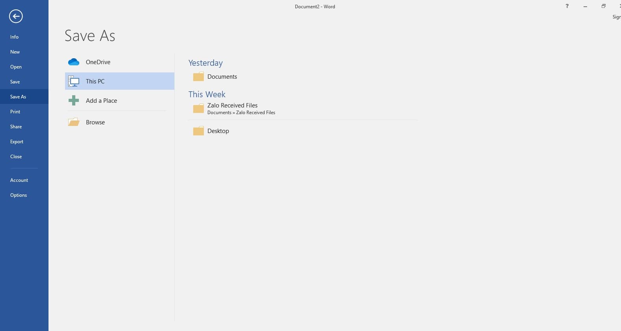Click the OneDrive cloud icon

click(x=74, y=62)
